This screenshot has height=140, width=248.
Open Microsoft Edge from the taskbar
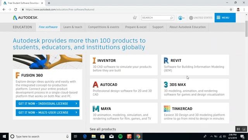pyautogui.click(x=85, y=136)
